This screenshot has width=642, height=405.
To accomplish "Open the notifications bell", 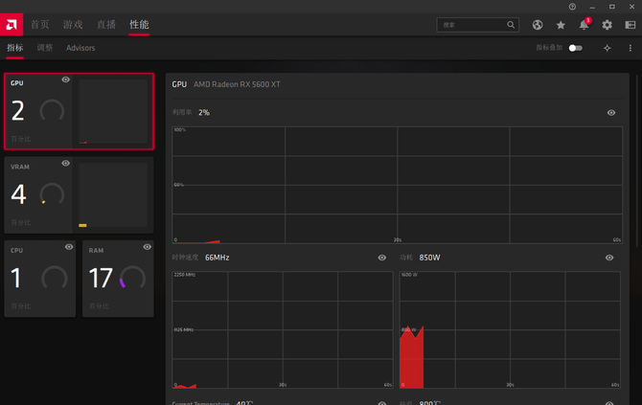I will (584, 25).
